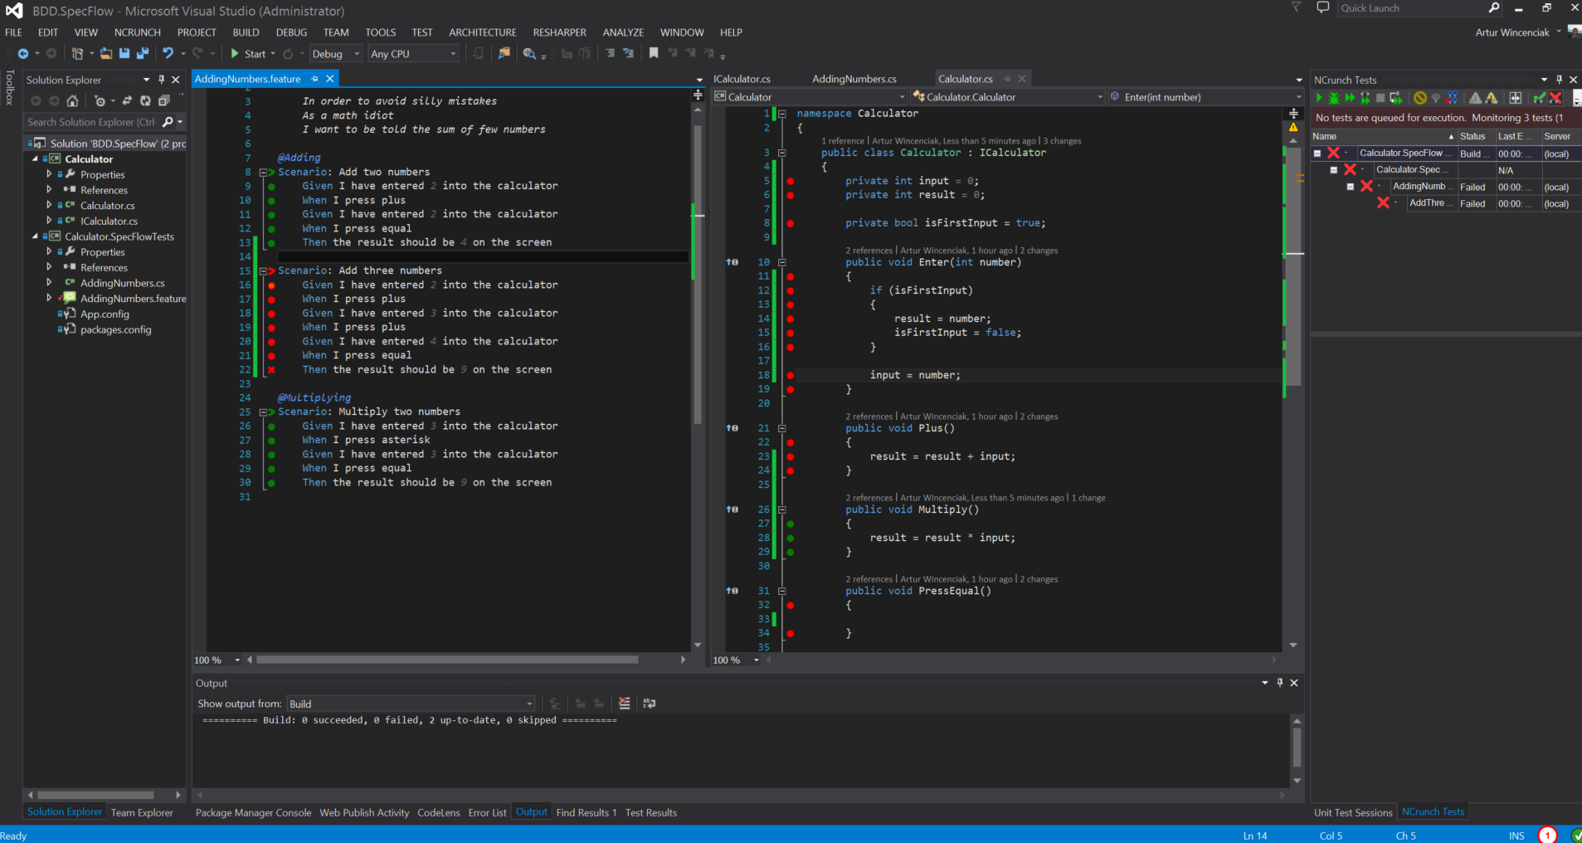Toggle word wrap in the Output panel
Viewport: 1582px width, 843px height.
click(650, 704)
